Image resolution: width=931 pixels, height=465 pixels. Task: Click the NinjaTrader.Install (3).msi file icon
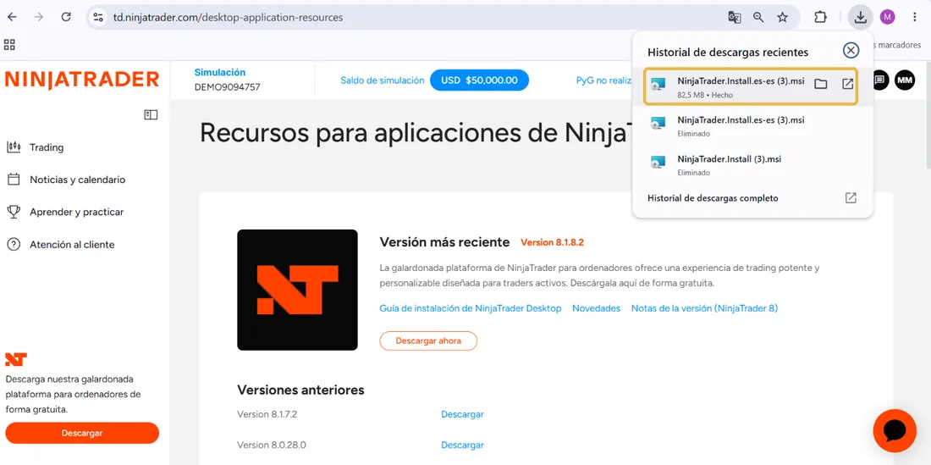[658, 163]
